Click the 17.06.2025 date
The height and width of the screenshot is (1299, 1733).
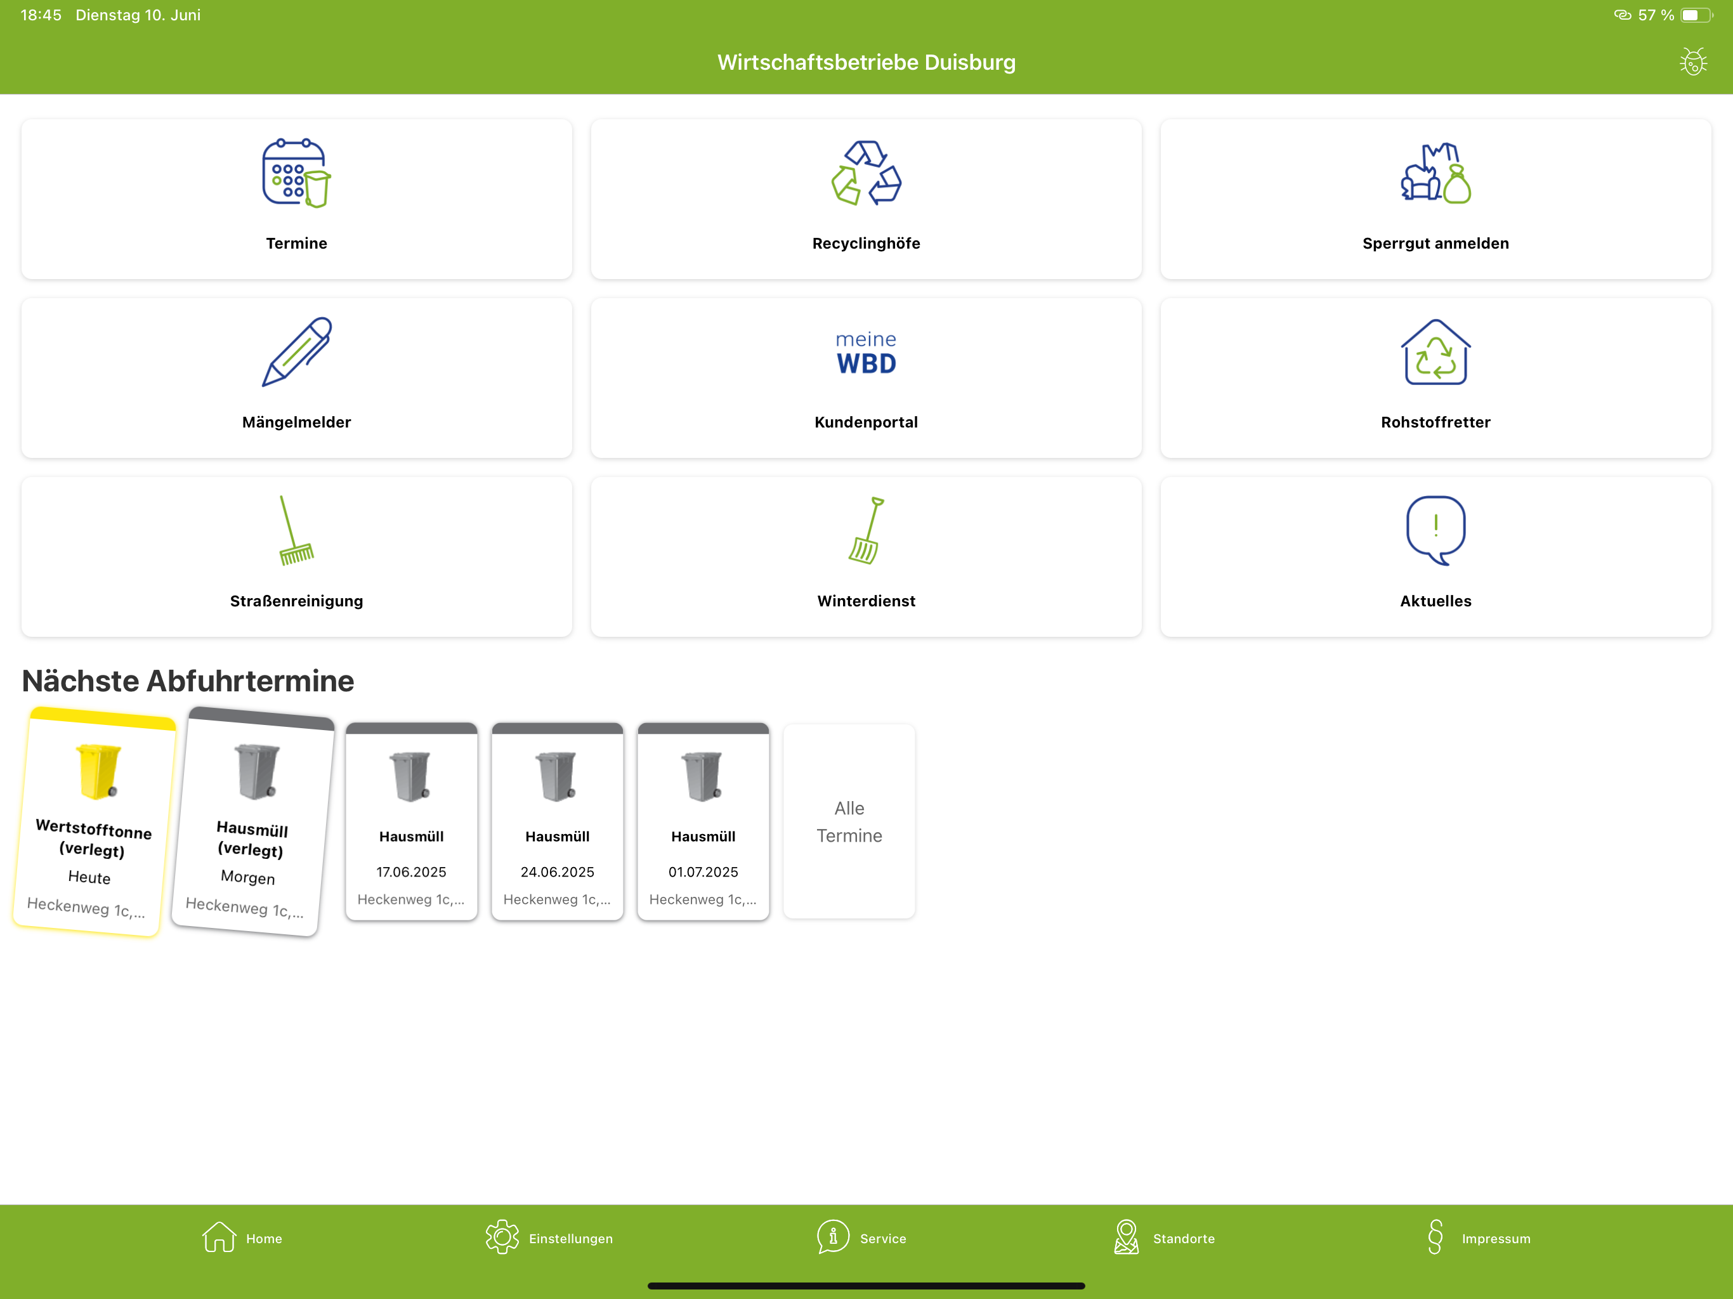click(410, 872)
